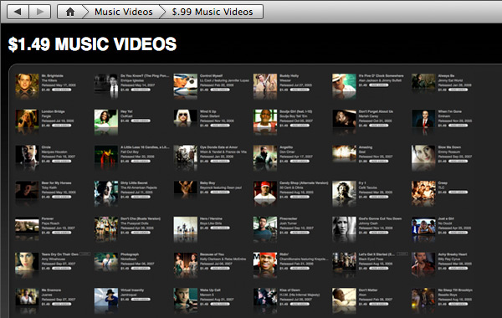
Task: Add the It's Five O'Clock Somewhere video
Action: [x=379, y=85]
